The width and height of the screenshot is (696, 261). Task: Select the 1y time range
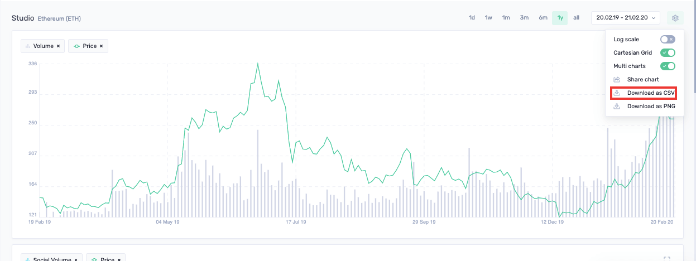click(x=560, y=18)
